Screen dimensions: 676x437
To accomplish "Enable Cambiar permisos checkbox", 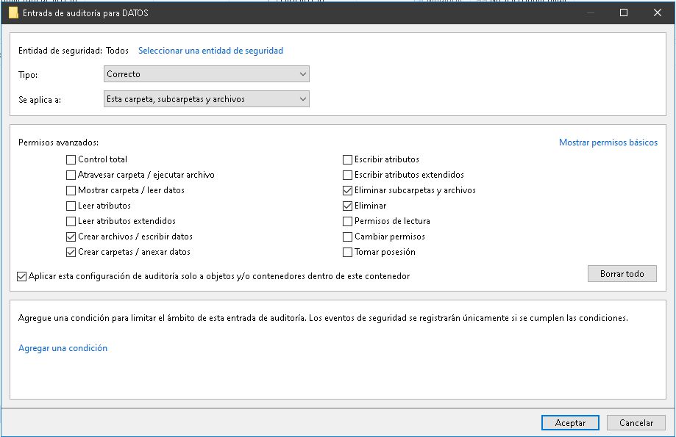I will (x=348, y=236).
